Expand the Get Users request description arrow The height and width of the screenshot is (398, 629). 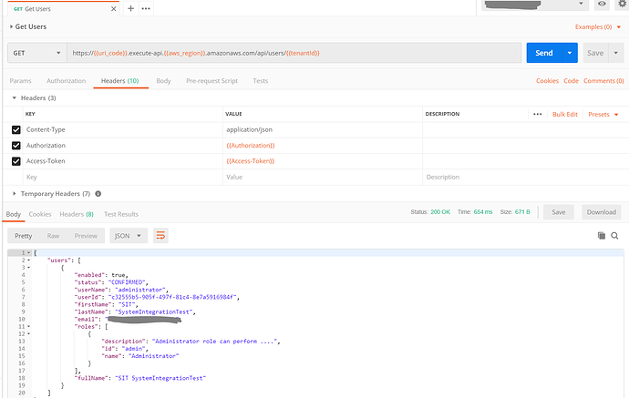tap(11, 26)
